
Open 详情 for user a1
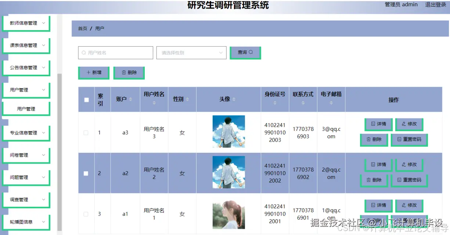378,206
